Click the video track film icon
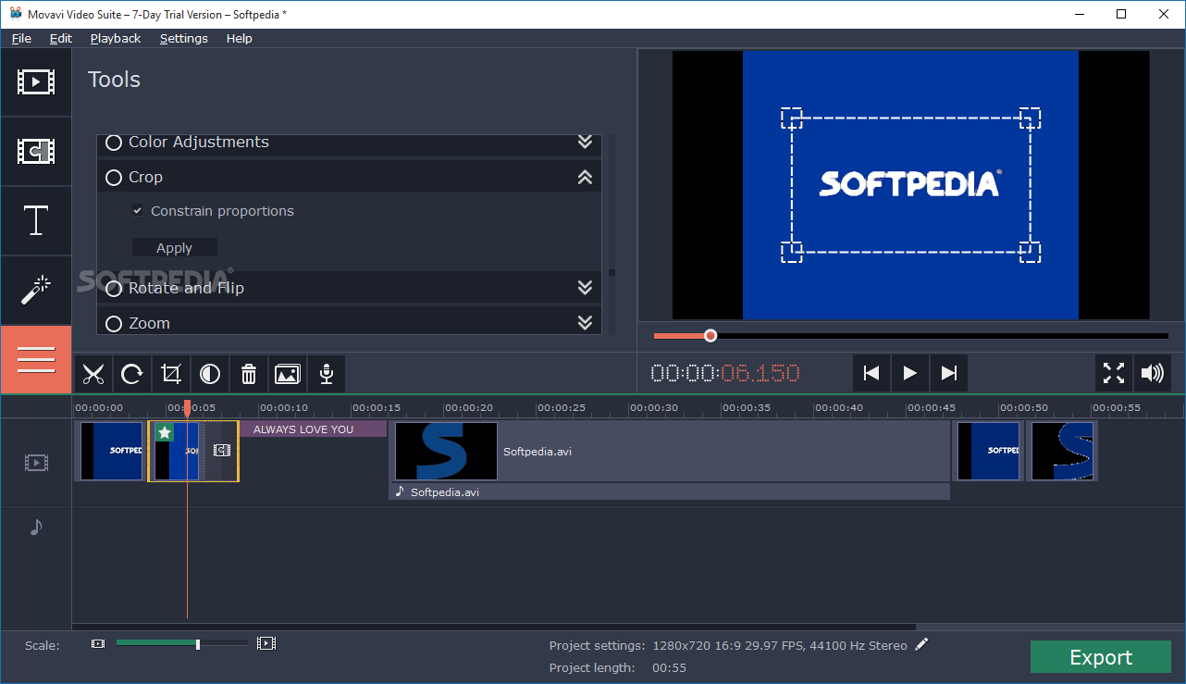 pyautogui.click(x=36, y=462)
